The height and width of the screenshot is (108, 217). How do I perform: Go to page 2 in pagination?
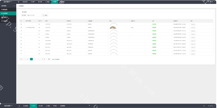(35, 59)
